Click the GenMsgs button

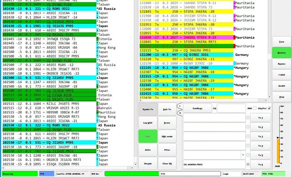198,108
